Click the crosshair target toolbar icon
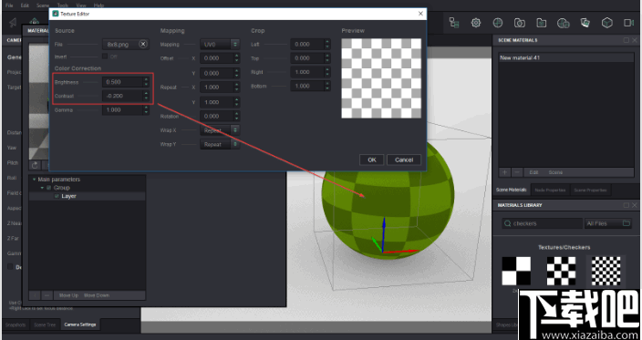The height and width of the screenshot is (340, 642). [498, 23]
